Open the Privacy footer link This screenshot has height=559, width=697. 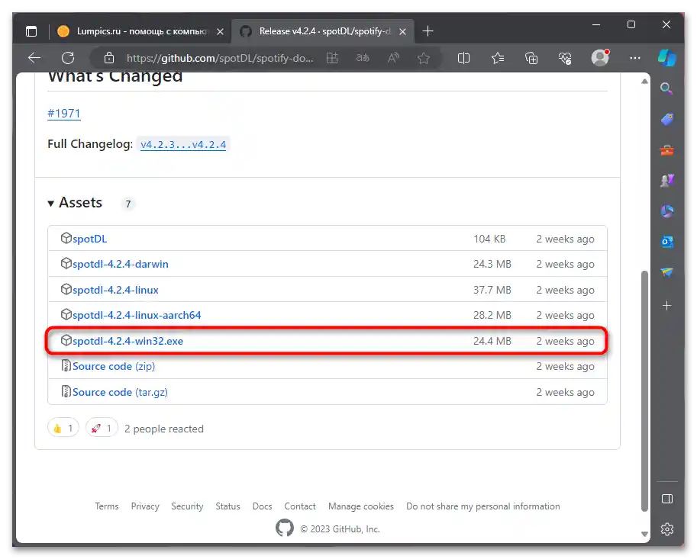(x=145, y=506)
